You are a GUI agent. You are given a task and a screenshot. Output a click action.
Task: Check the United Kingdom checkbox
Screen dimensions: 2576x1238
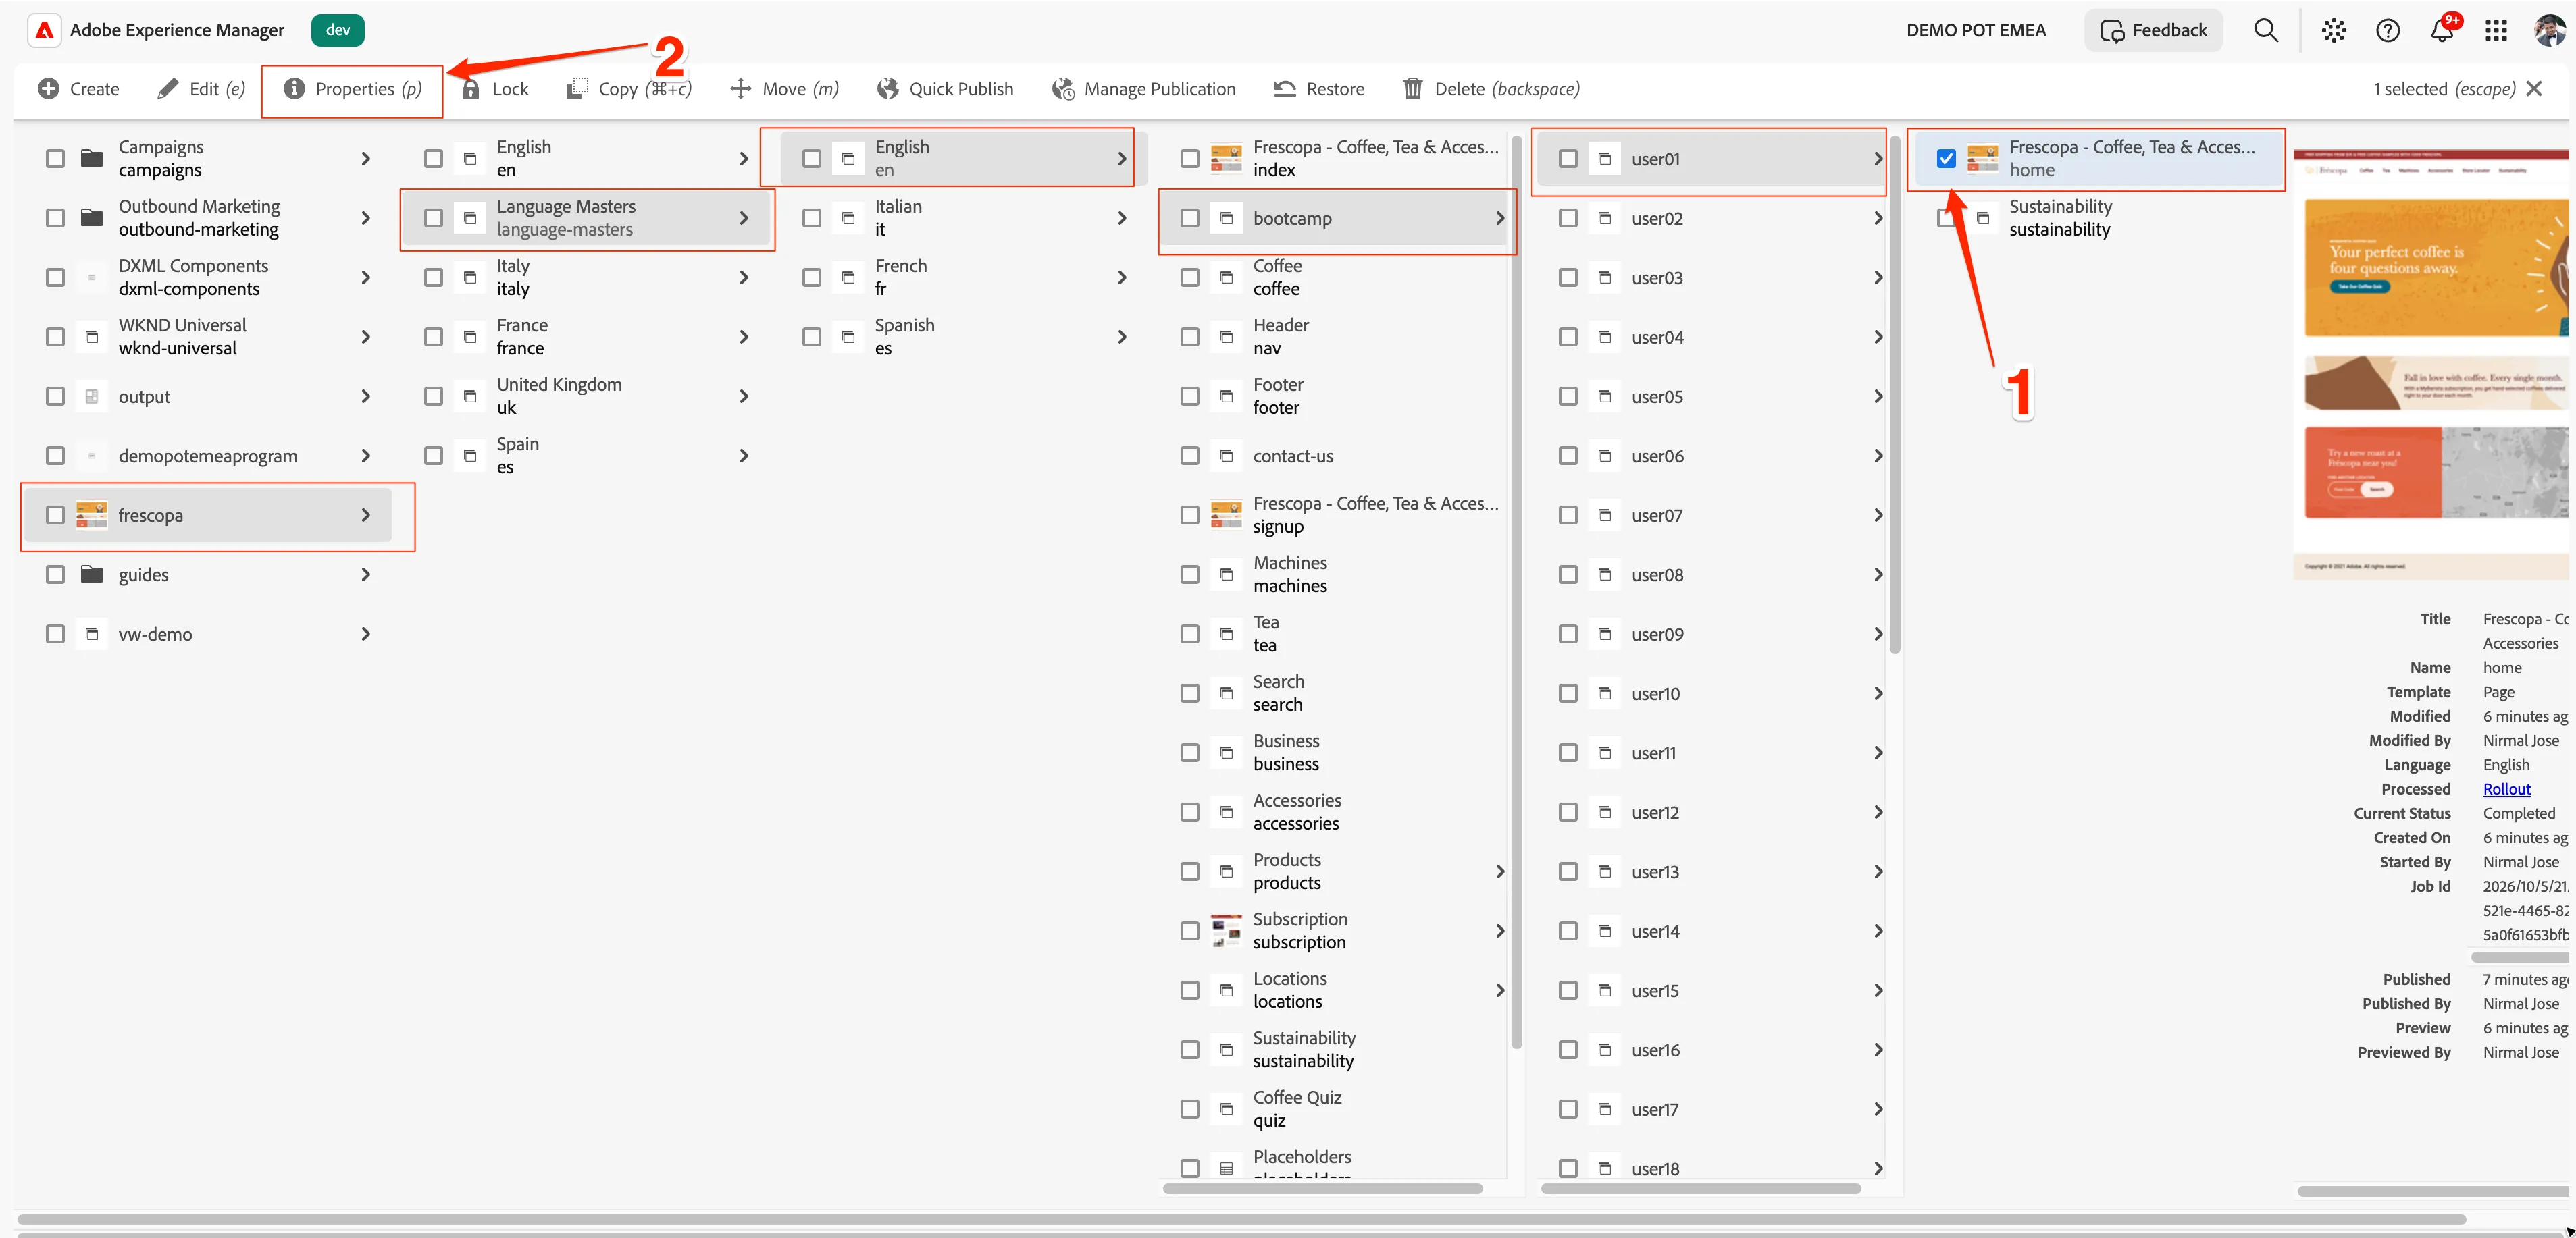(433, 396)
